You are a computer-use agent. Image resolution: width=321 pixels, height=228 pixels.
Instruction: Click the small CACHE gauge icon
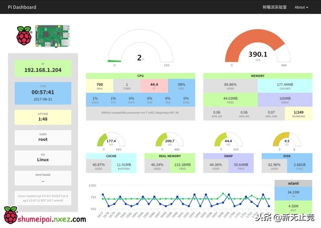click(111, 139)
